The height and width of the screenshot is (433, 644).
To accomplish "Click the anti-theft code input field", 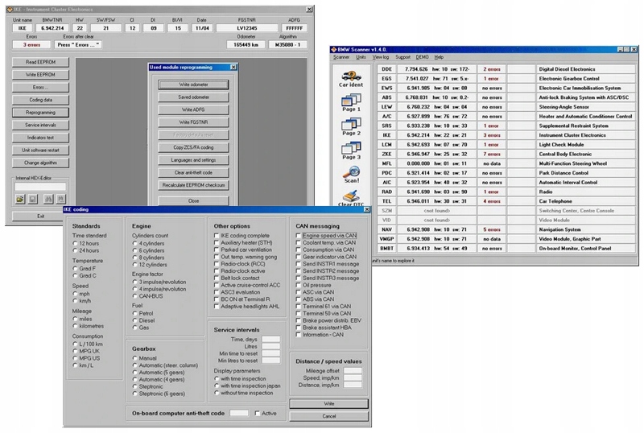I will 239,412.
